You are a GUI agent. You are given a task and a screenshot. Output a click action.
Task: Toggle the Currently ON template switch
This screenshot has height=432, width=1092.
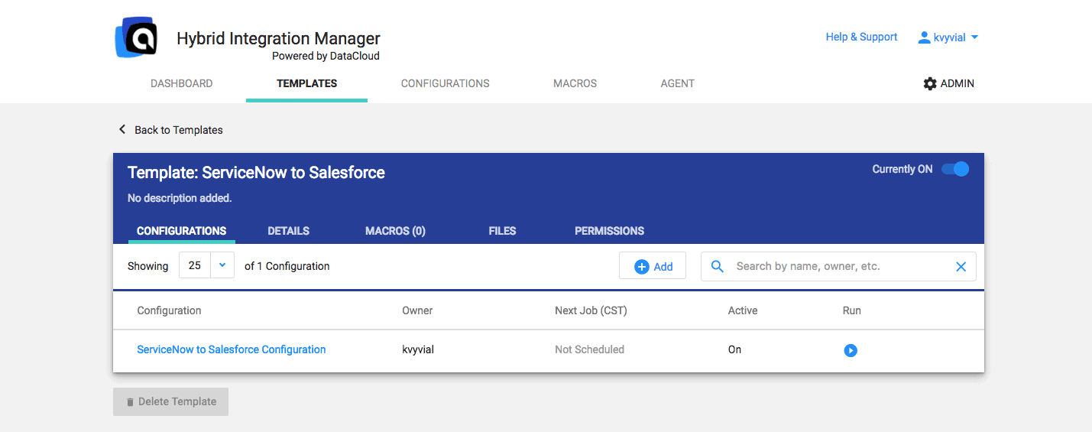[x=955, y=169]
